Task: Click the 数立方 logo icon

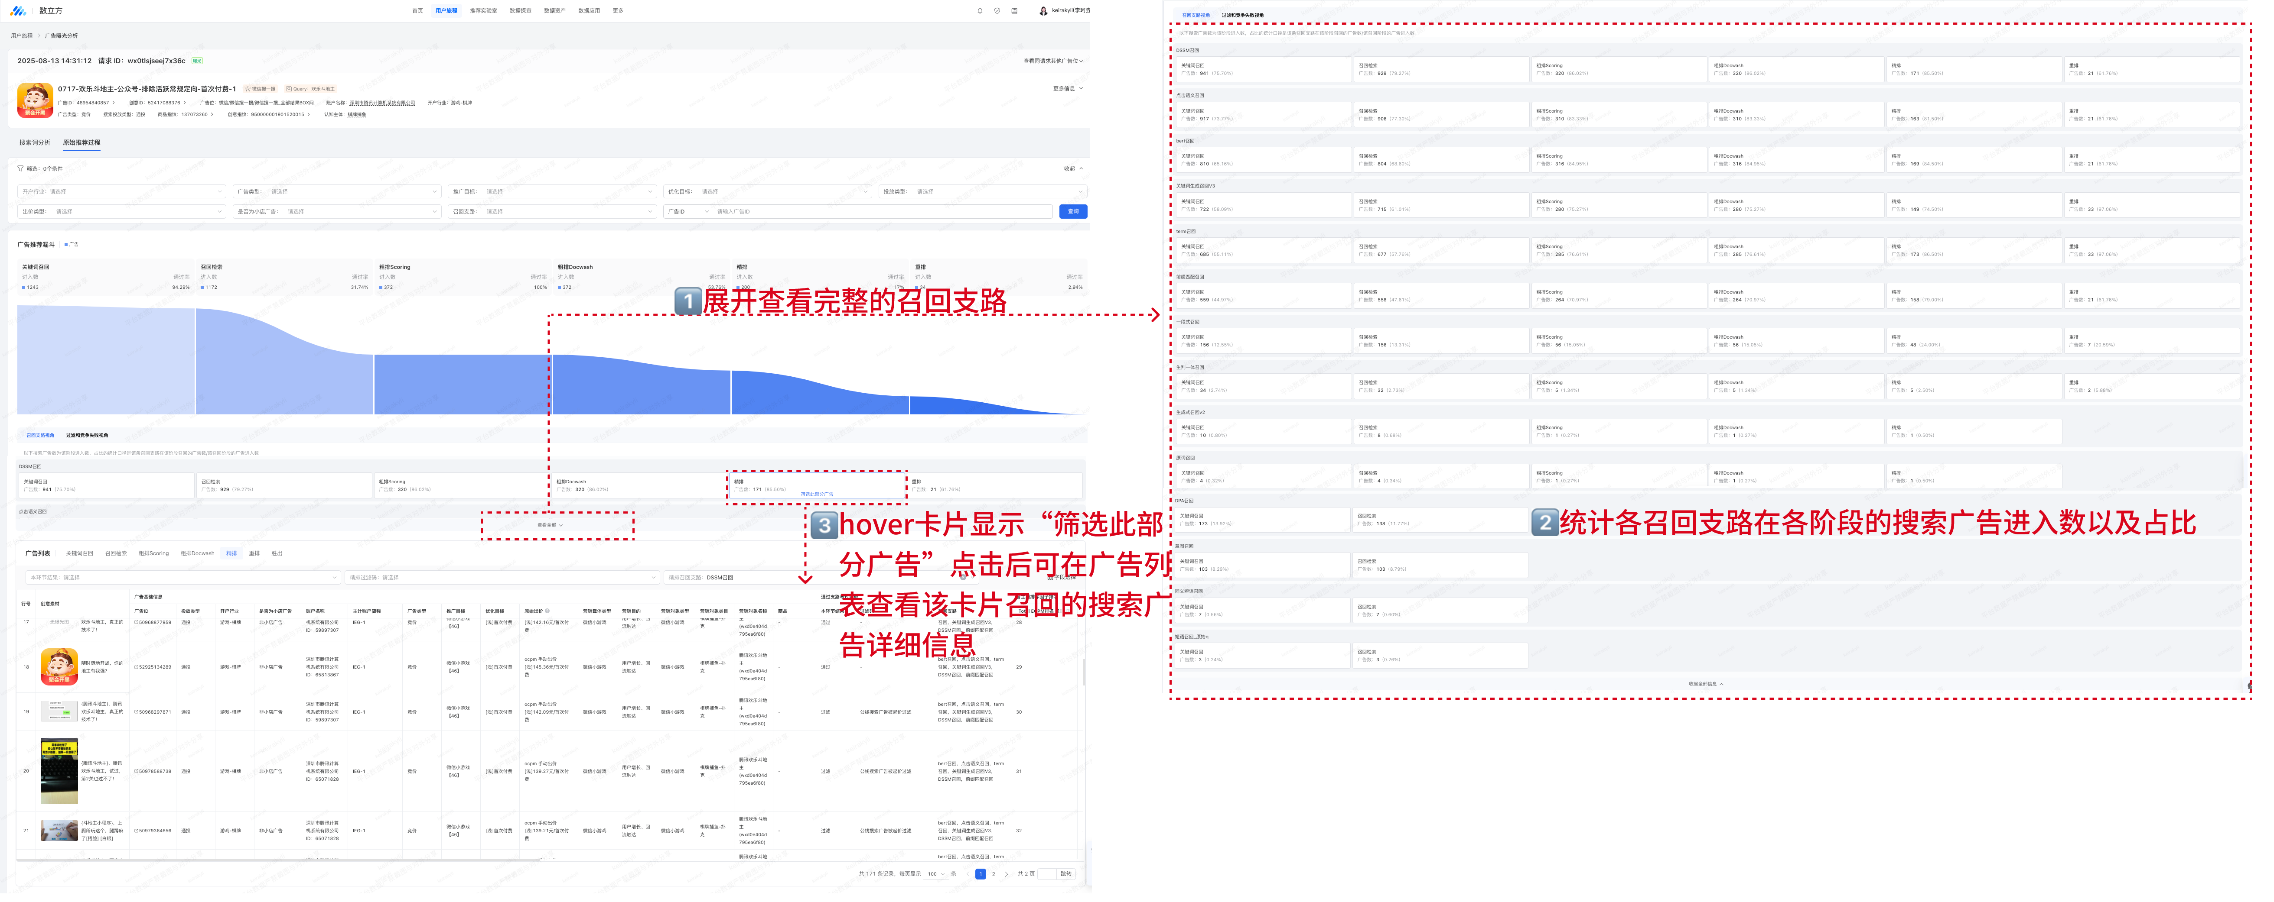Action: (x=18, y=10)
